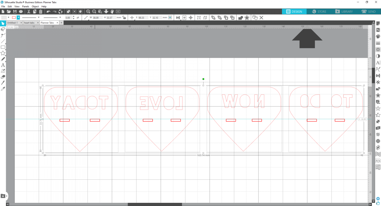
Task: Open the Page Setup panel
Action: (378, 24)
